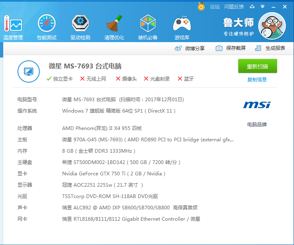
Task: Open 清理优化 broom cleanup icon
Action: coord(114,23)
